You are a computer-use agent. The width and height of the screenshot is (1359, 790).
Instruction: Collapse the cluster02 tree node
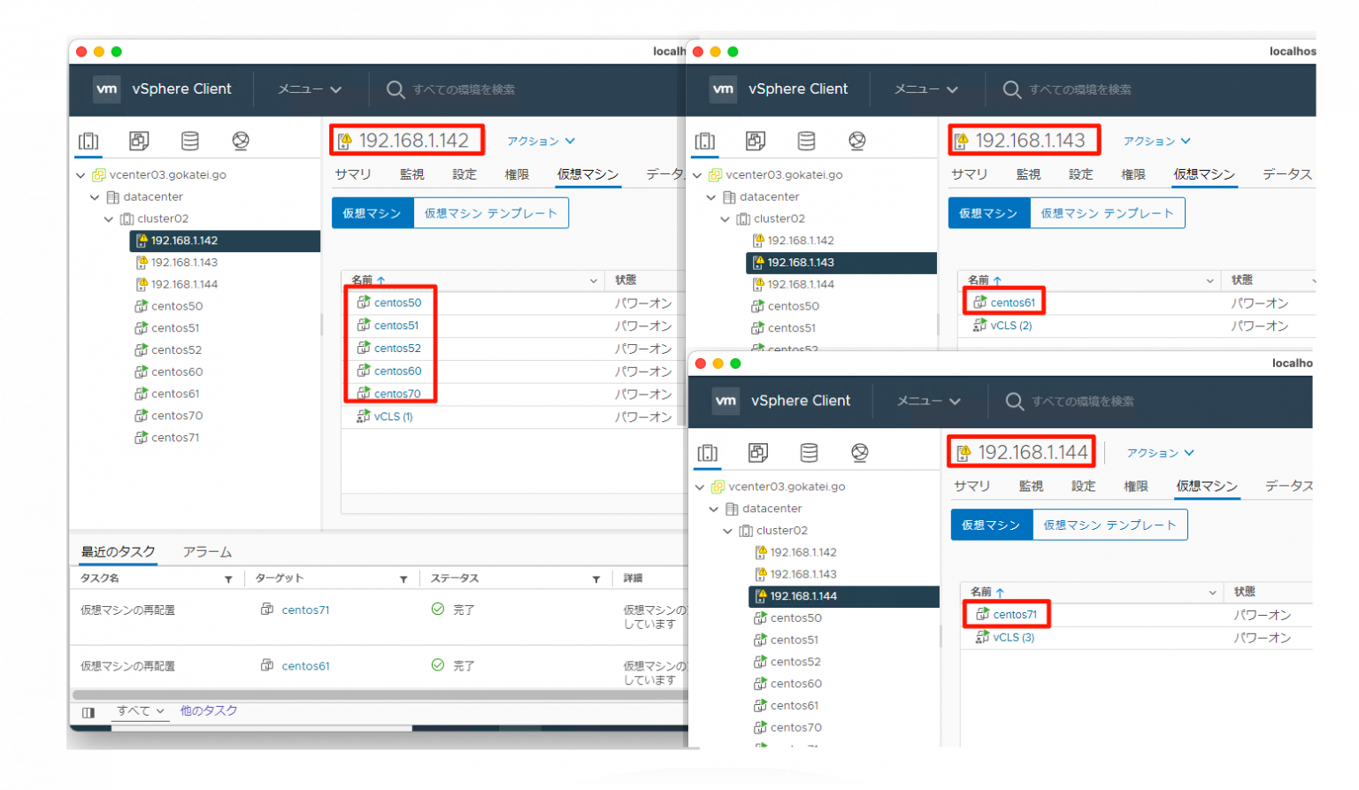click(x=107, y=219)
